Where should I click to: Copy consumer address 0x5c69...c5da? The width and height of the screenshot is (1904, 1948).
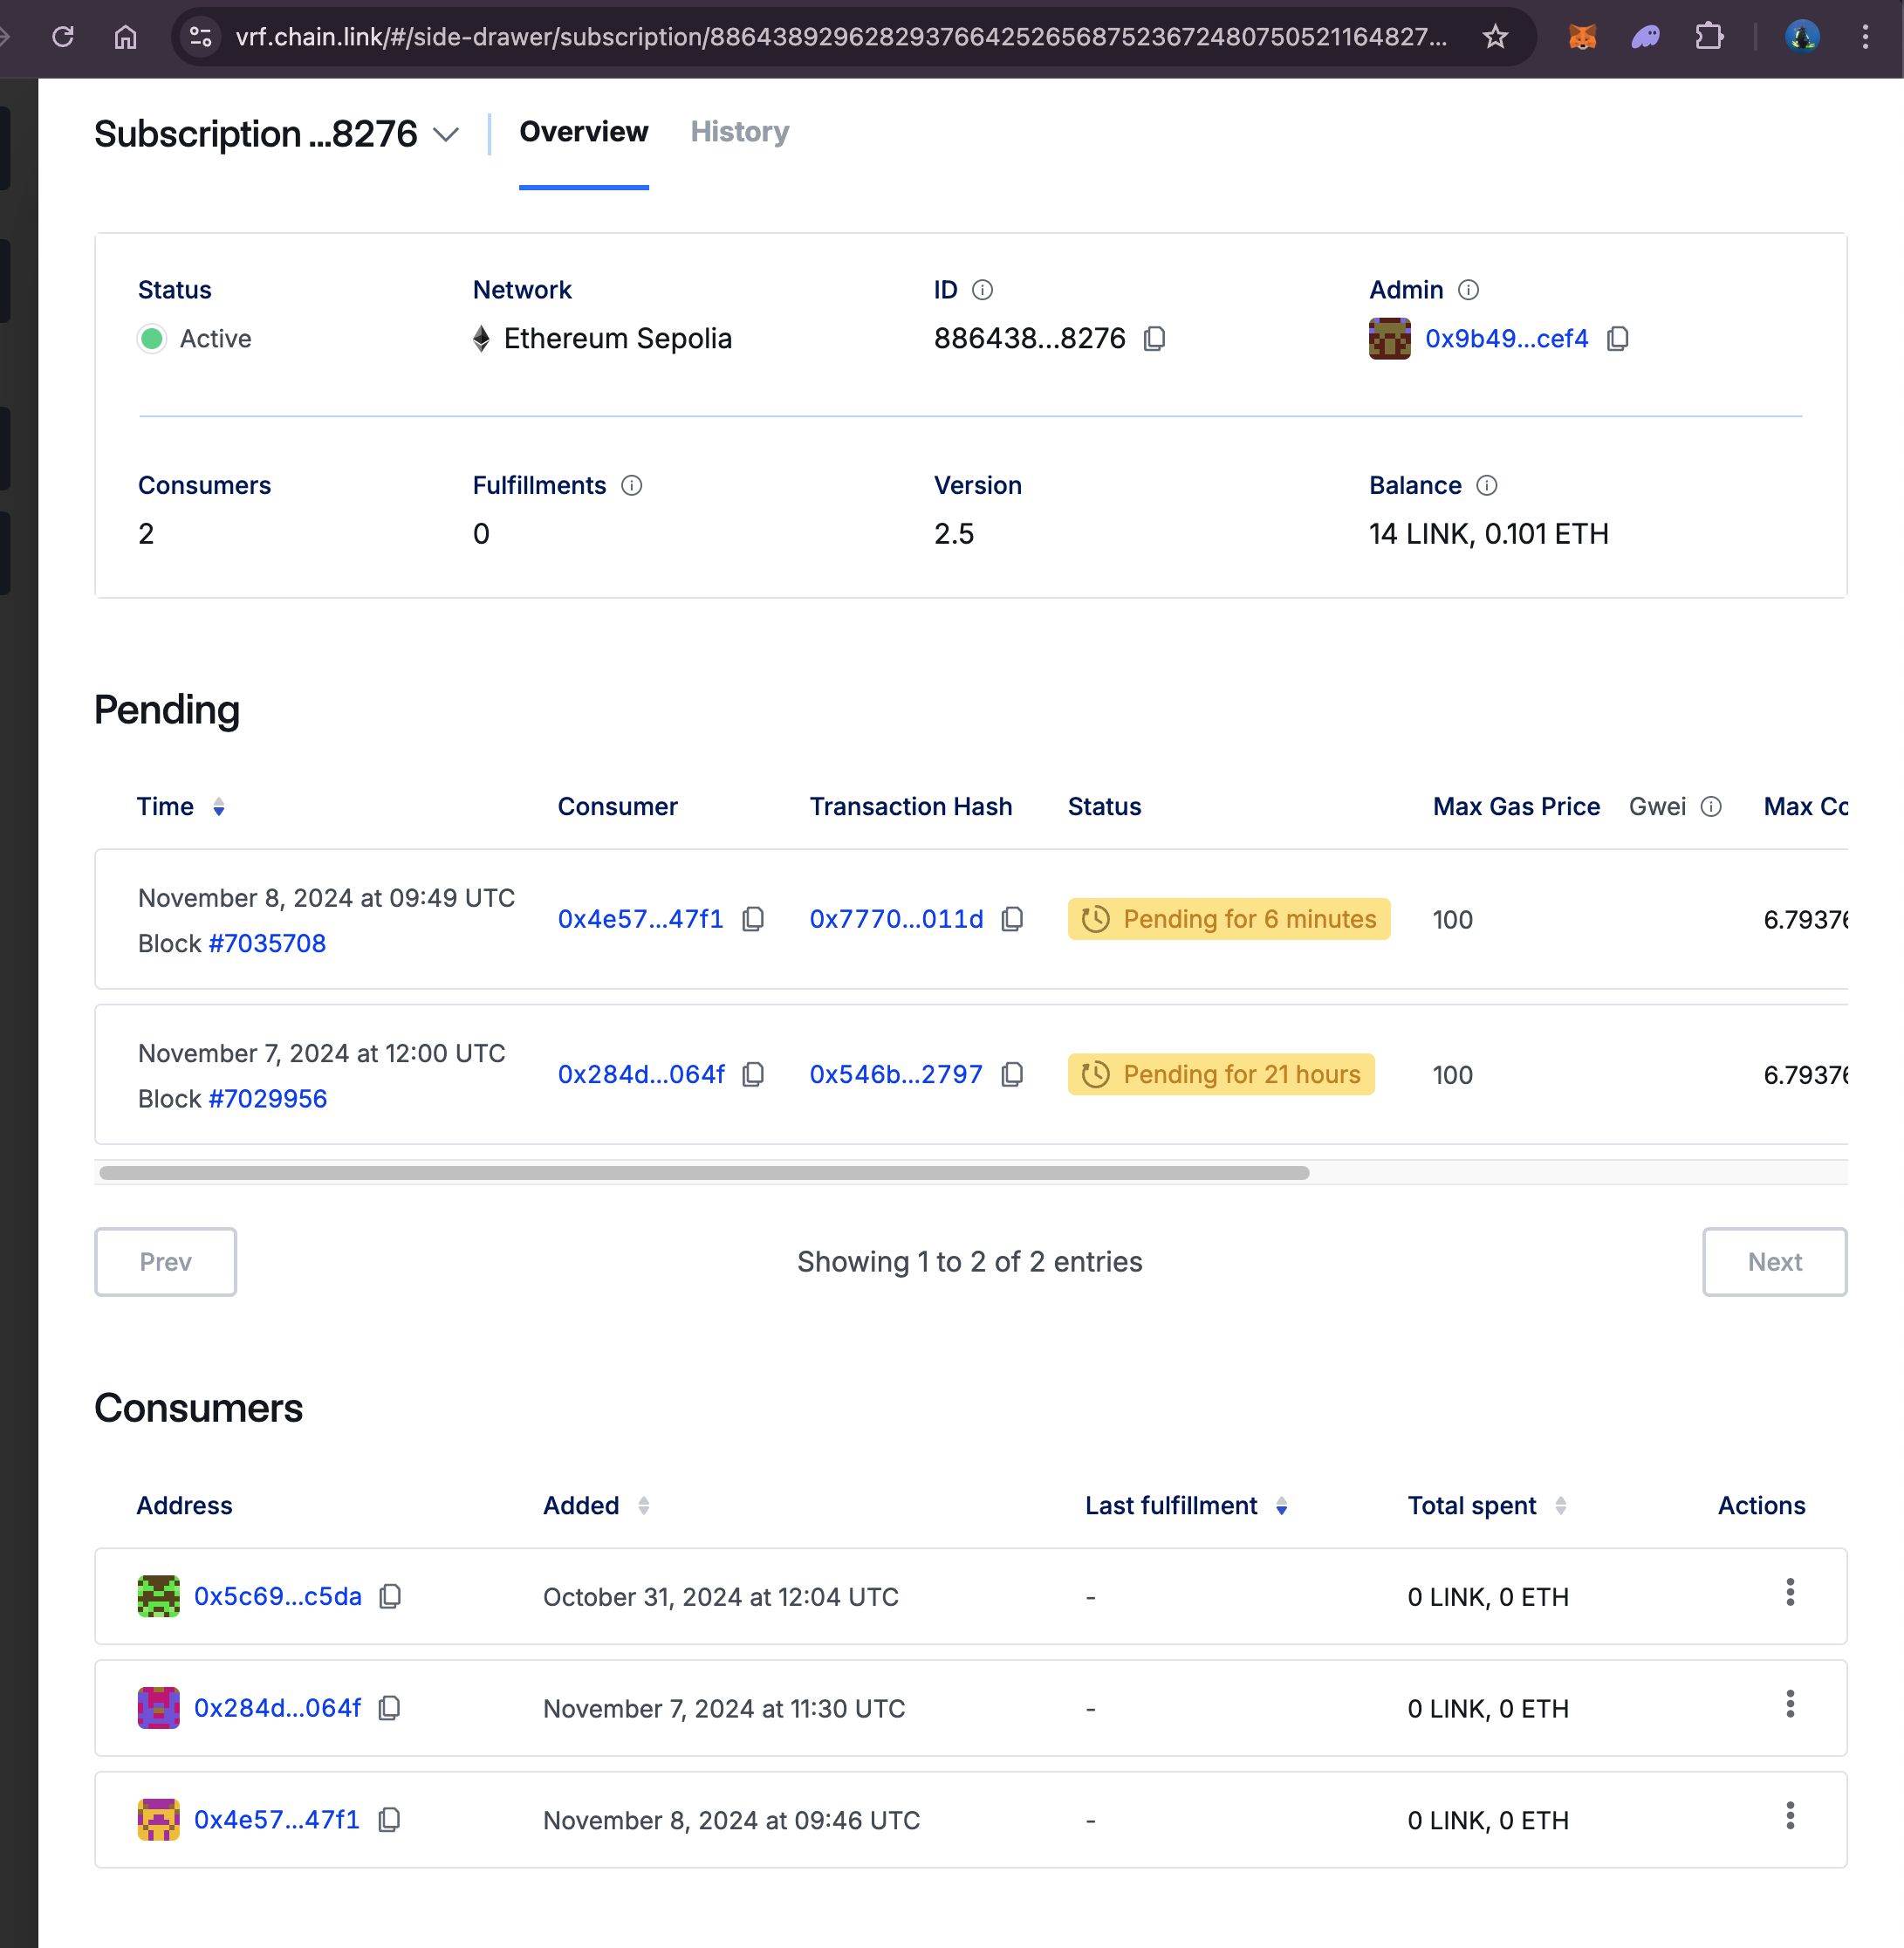391,1597
